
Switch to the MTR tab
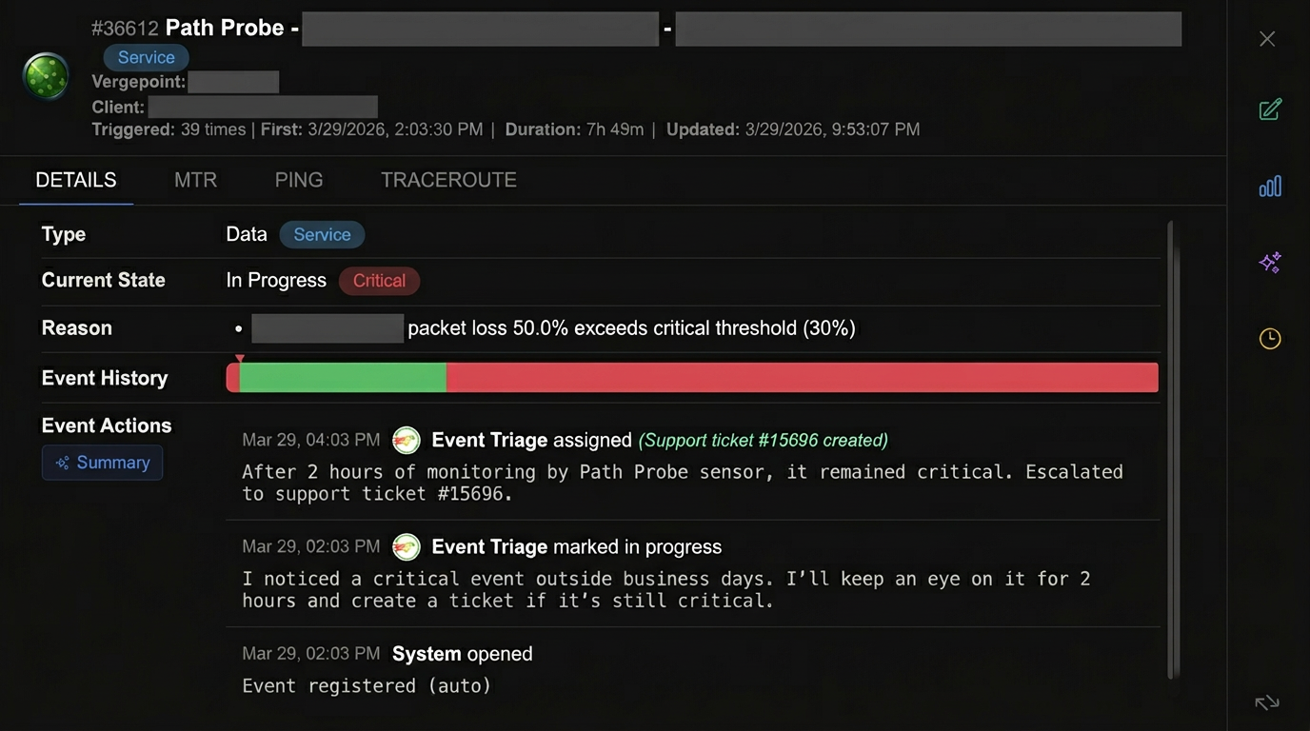click(195, 180)
